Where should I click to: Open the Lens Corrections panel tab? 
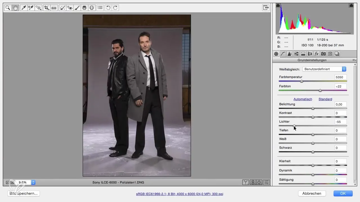click(310, 54)
